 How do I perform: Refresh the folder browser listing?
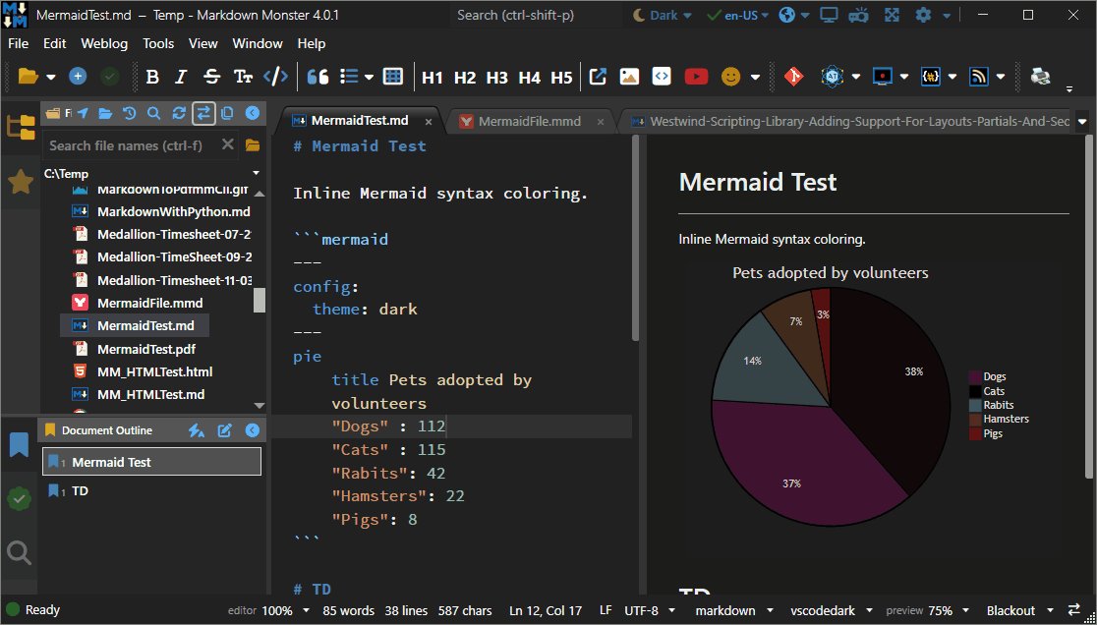(x=178, y=113)
